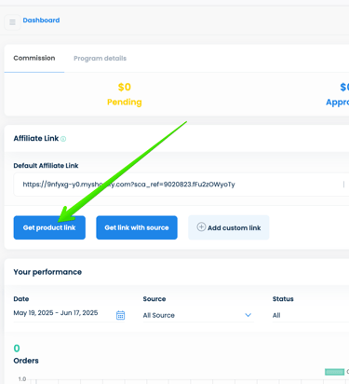
Task: Click the Affiliate Link info icon
Action: click(x=63, y=139)
